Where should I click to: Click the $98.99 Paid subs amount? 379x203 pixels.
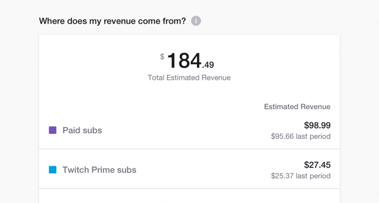point(317,125)
